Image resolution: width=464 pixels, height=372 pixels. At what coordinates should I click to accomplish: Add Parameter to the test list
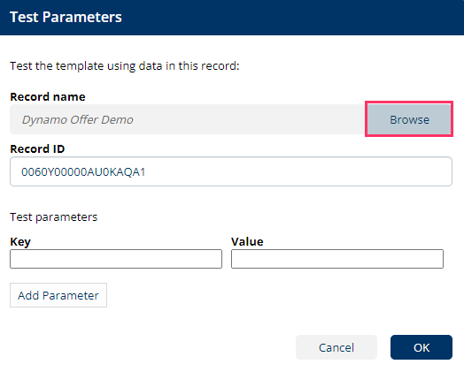click(58, 295)
